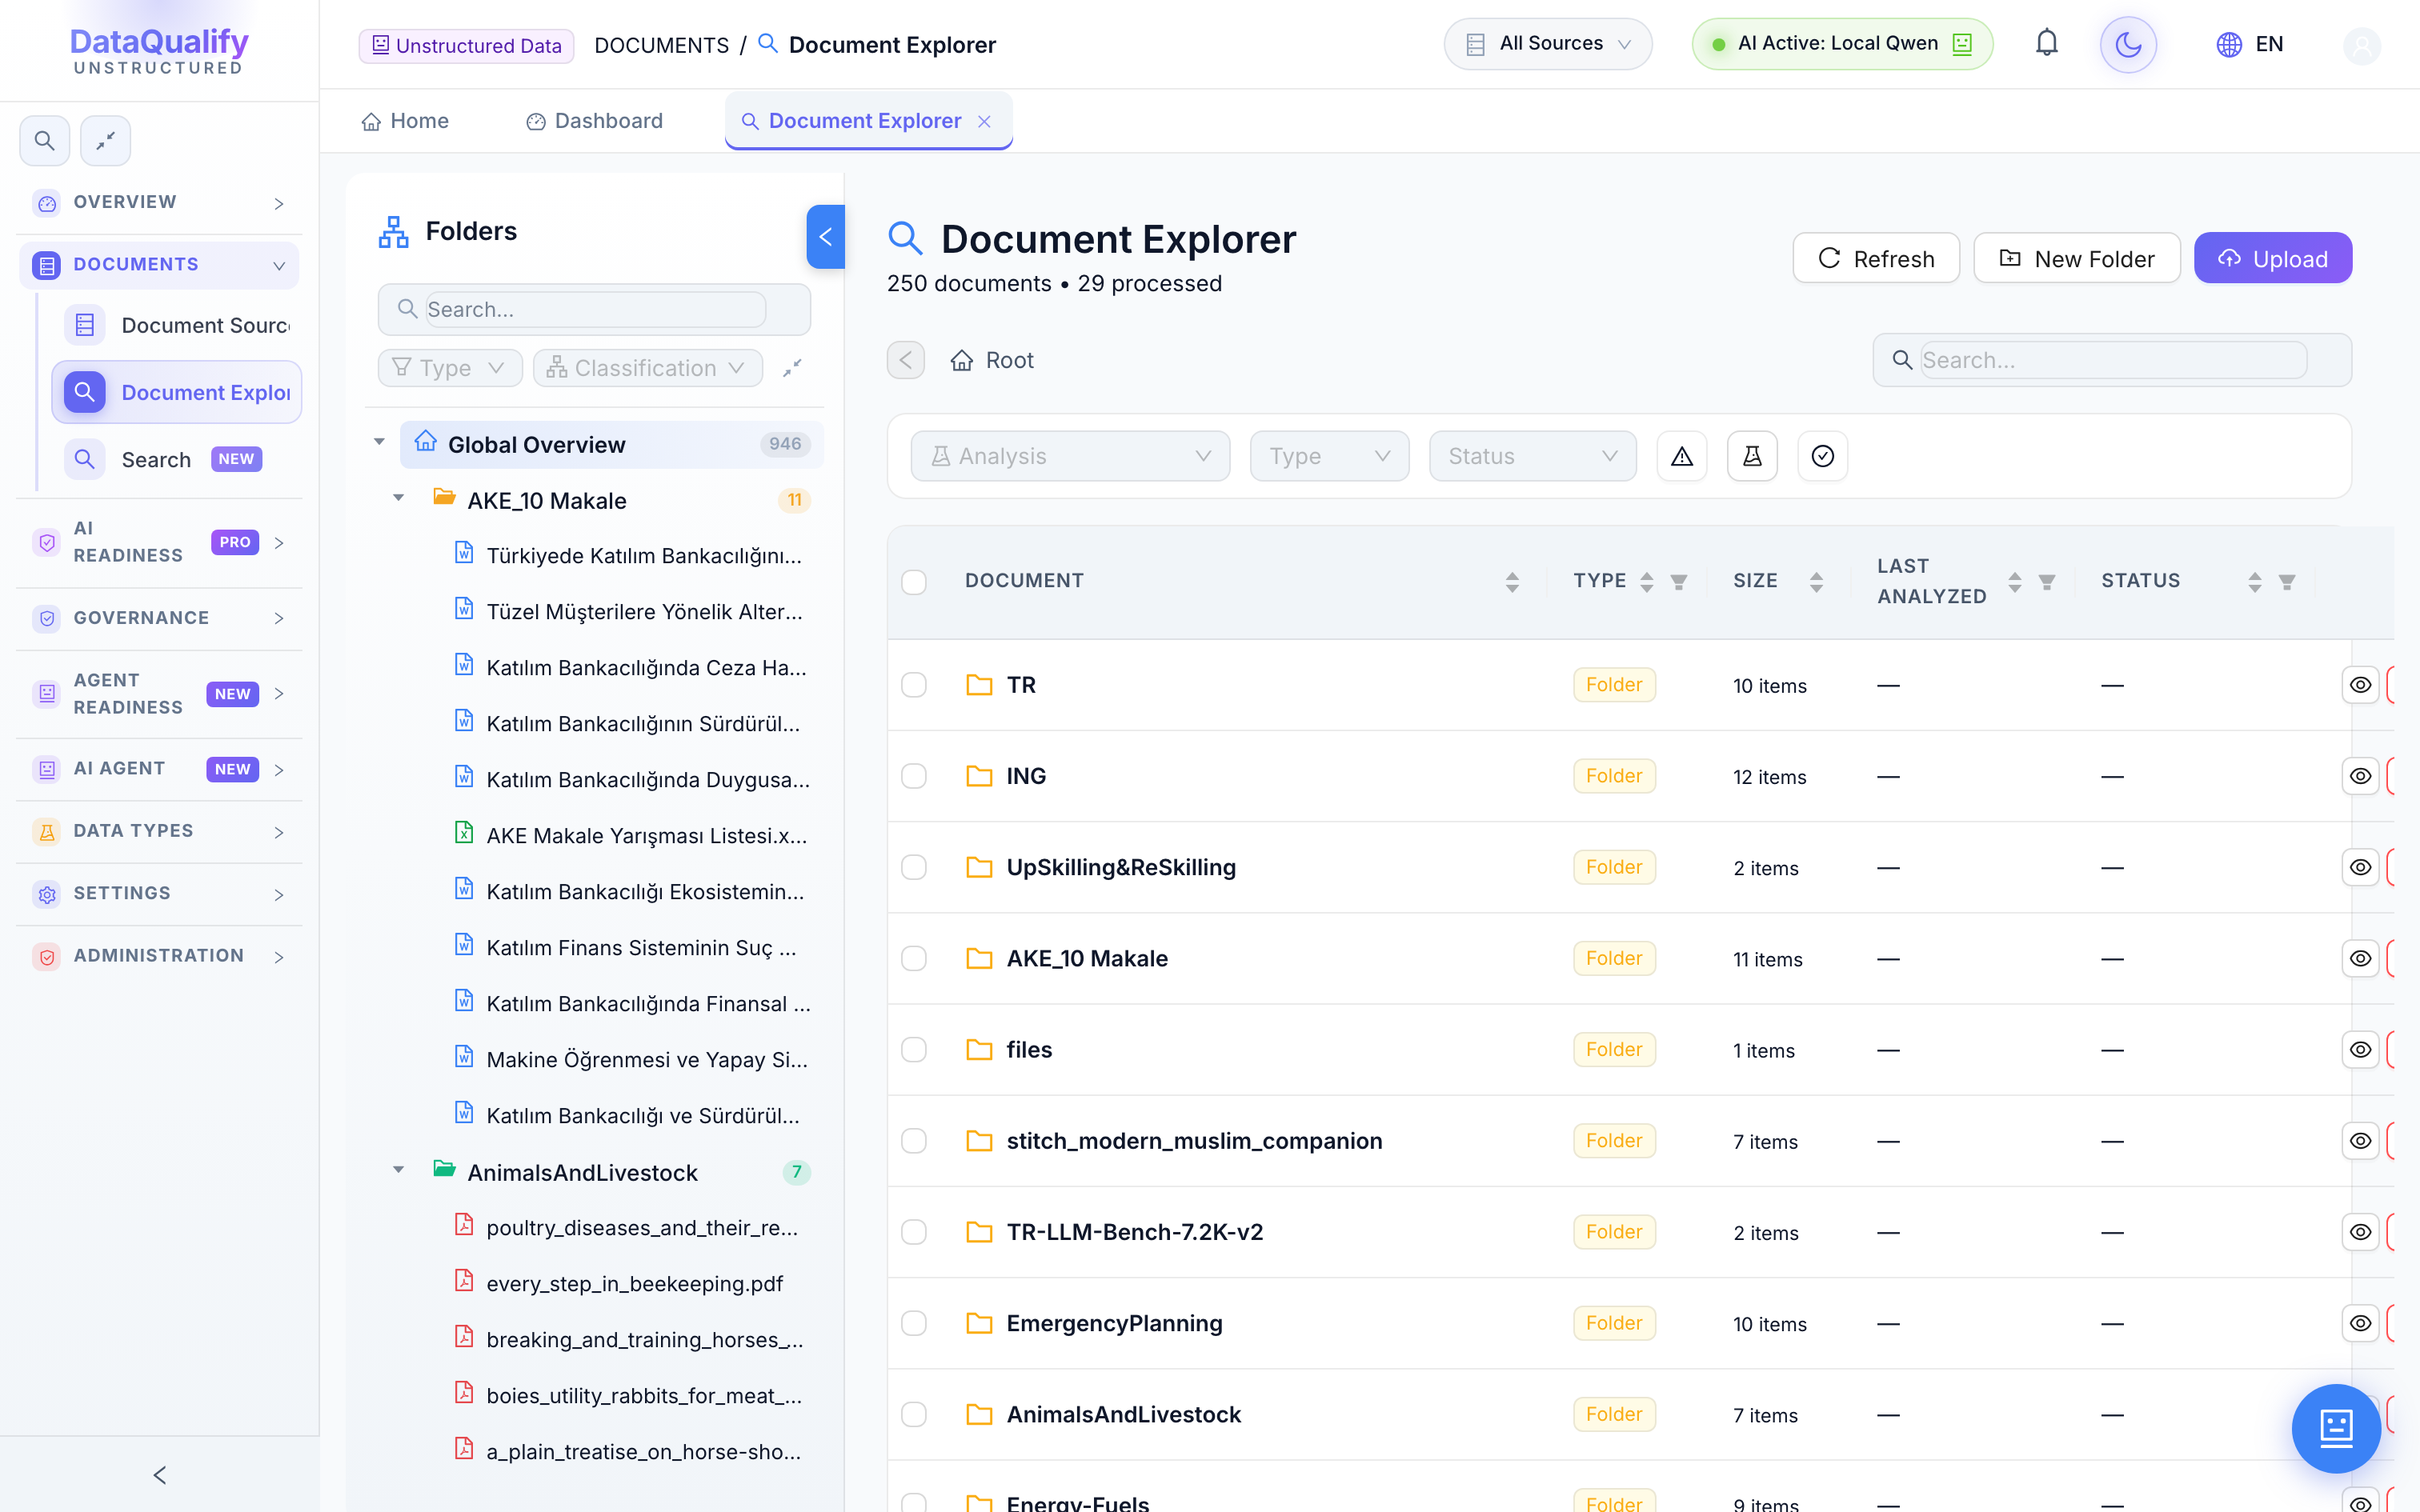
Task: Click the Unstructured Data badge
Action: (x=466, y=45)
